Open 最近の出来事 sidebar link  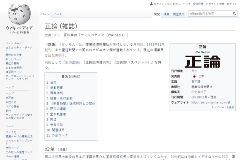(x=14, y=55)
